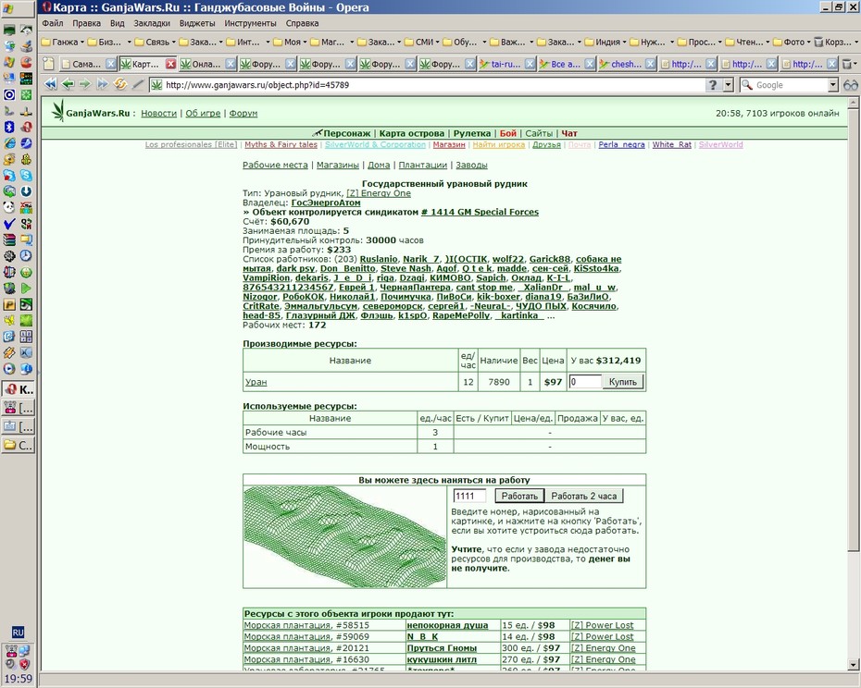Expand the address bar dropdown arrow
This screenshot has width=861, height=688.
[x=728, y=85]
